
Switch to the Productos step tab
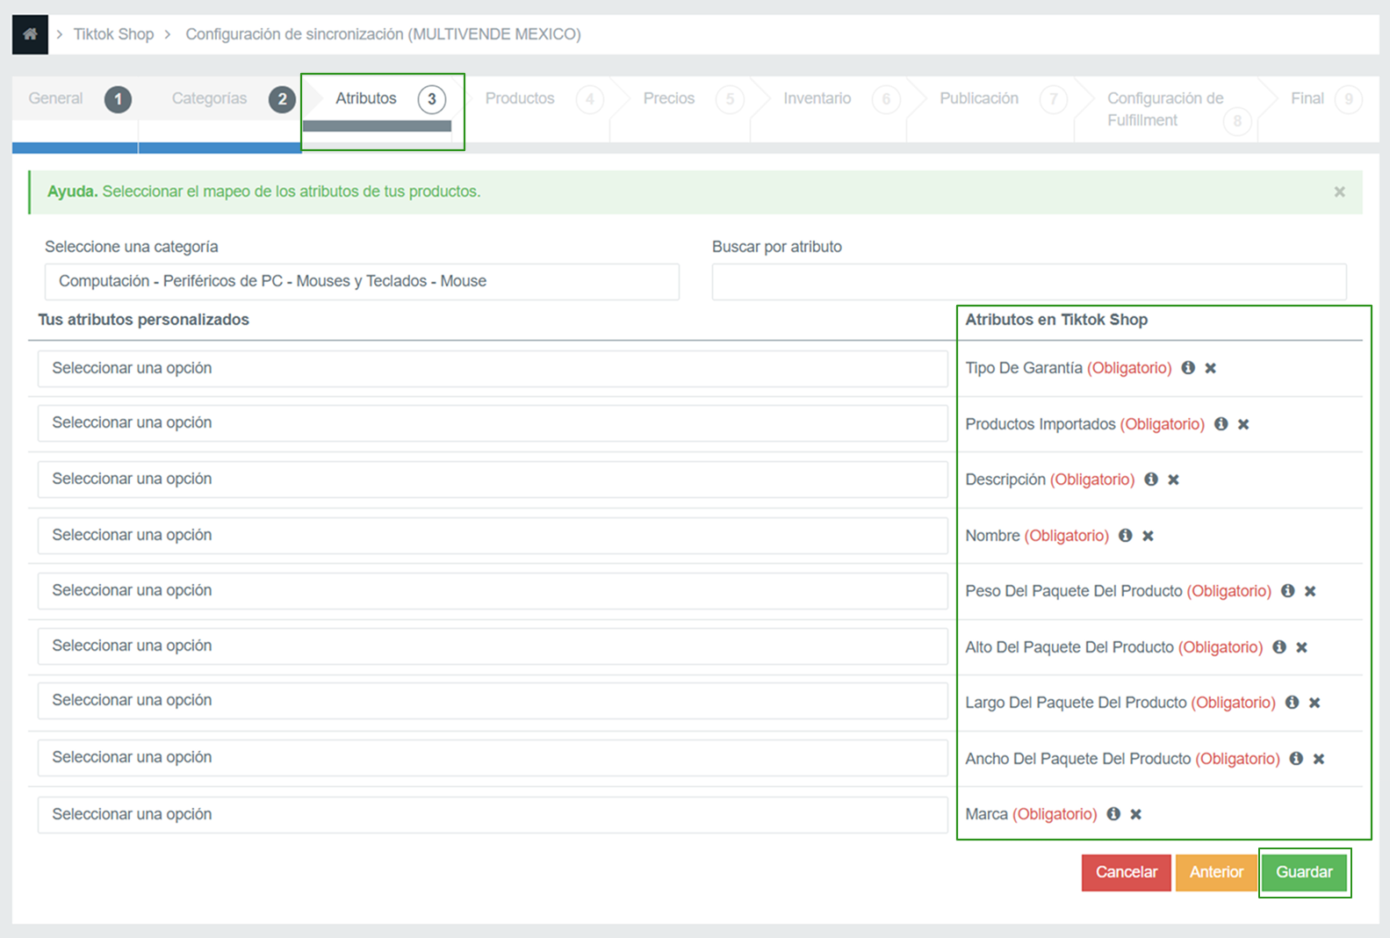point(520,98)
